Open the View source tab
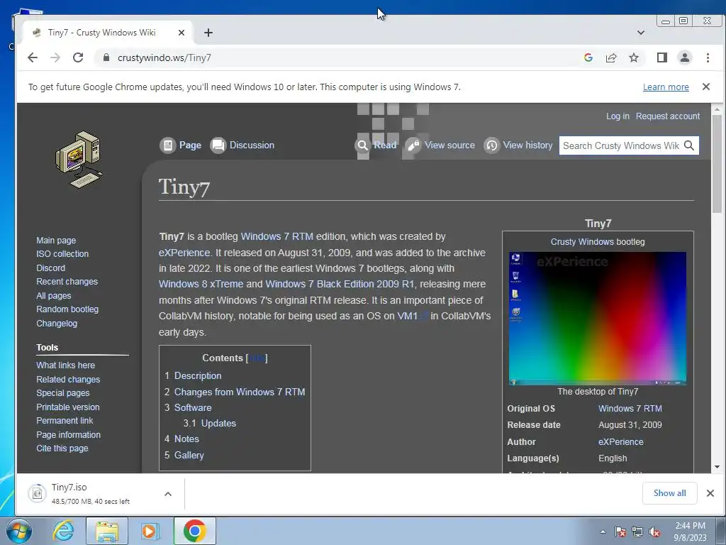This screenshot has width=726, height=545. [x=441, y=145]
